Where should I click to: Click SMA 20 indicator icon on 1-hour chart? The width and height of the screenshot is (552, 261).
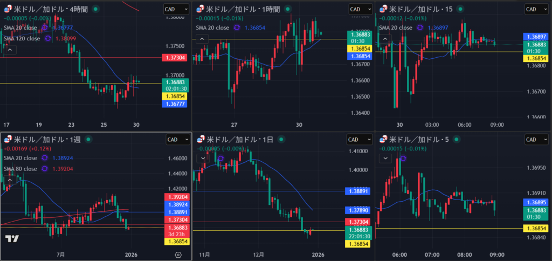pos(237,28)
